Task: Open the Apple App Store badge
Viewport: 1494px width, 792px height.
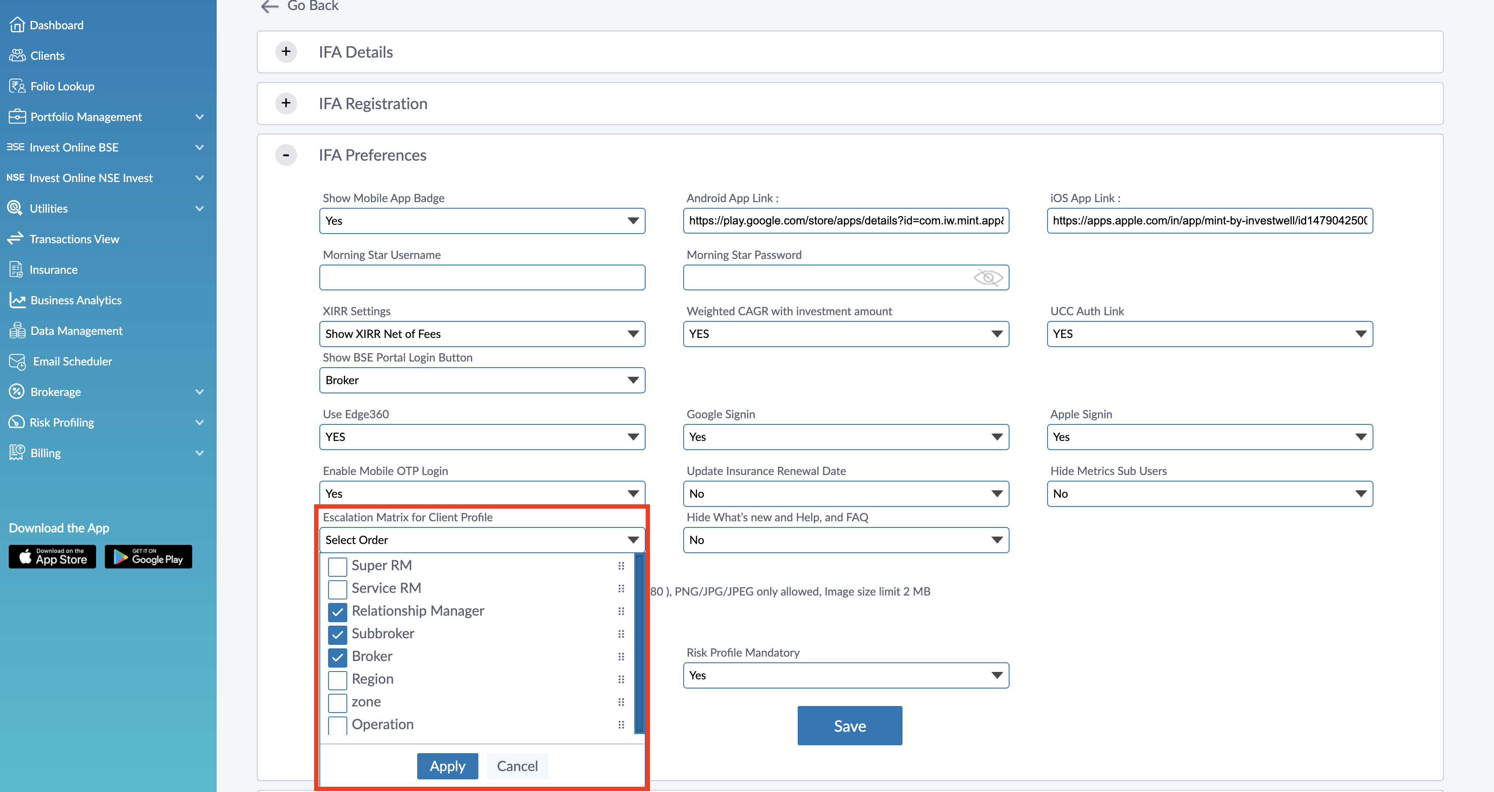Action: (x=52, y=557)
